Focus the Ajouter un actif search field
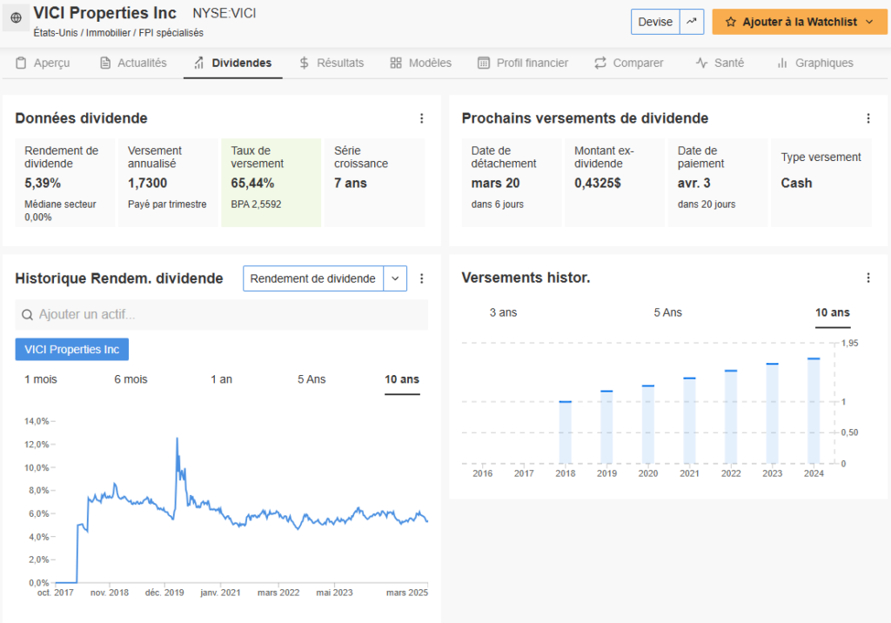This screenshot has height=623, width=891. pos(226,315)
